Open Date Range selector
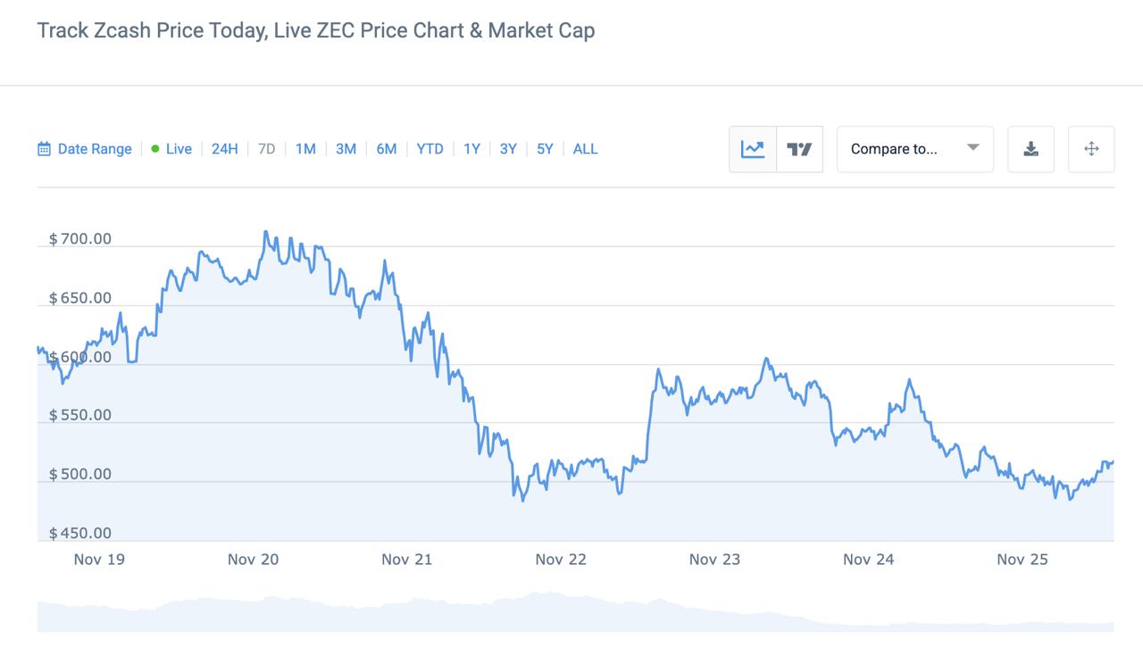The image size is (1143, 656). (x=94, y=149)
